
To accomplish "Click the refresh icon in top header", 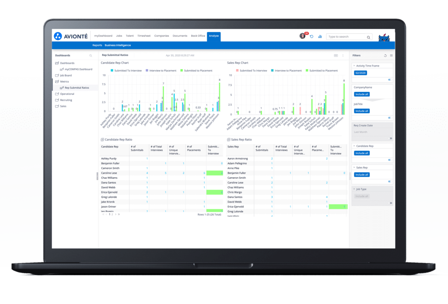I will click(x=311, y=36).
